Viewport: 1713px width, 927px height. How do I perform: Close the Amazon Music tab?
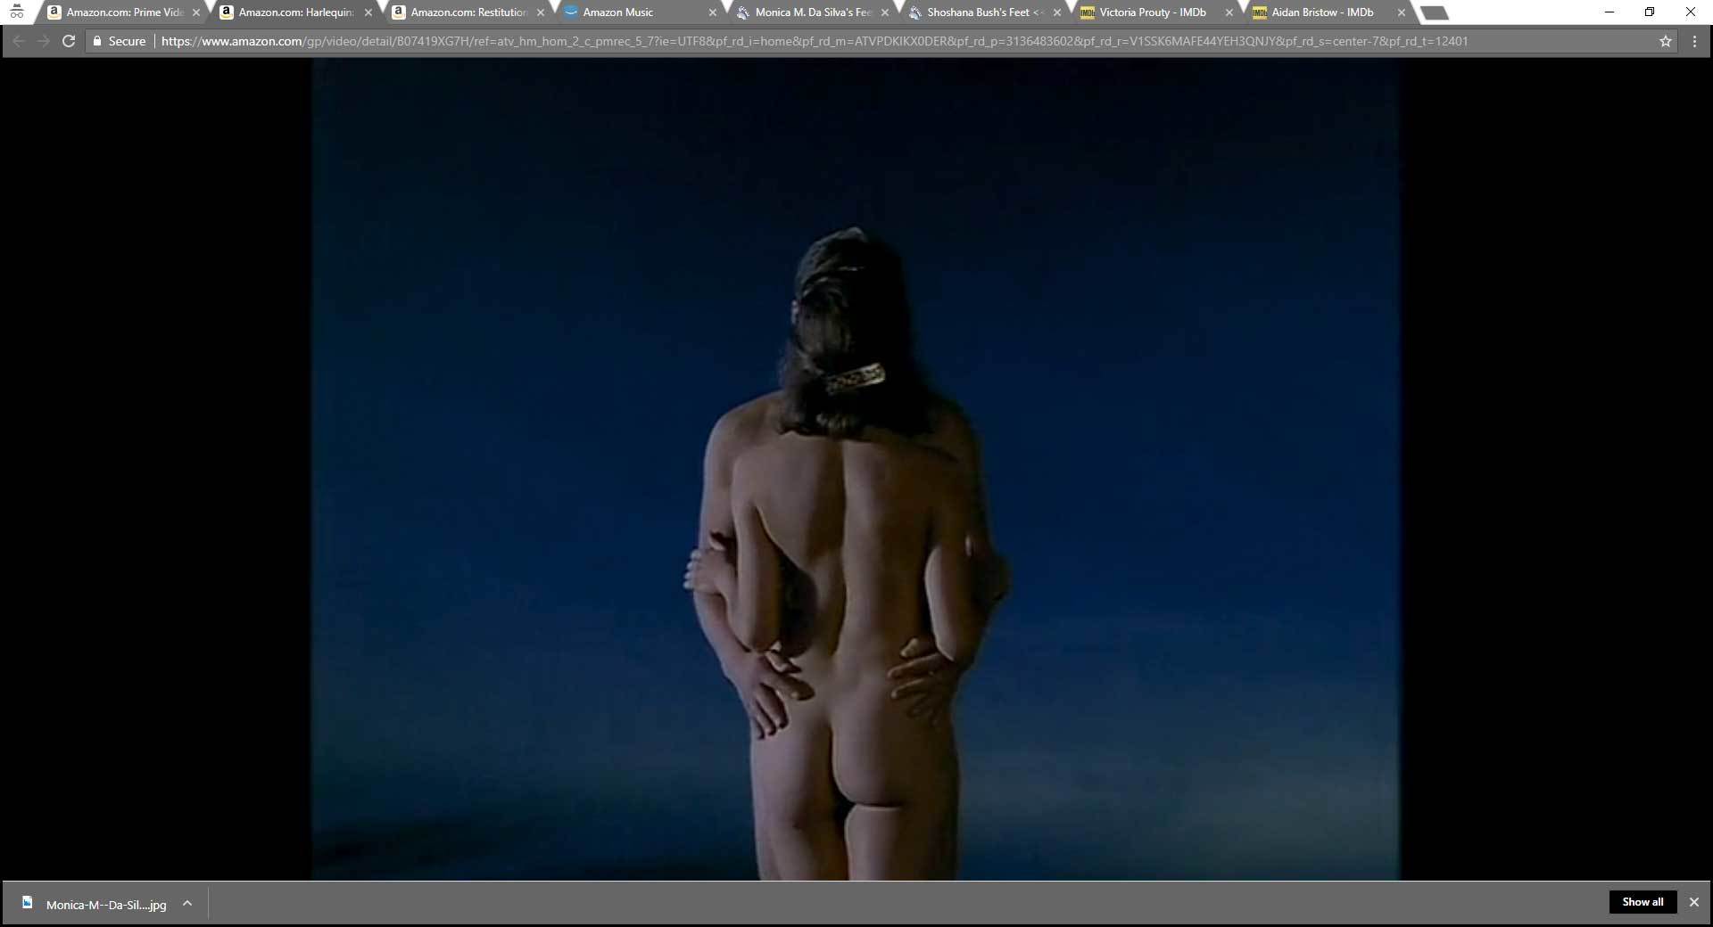(x=712, y=12)
